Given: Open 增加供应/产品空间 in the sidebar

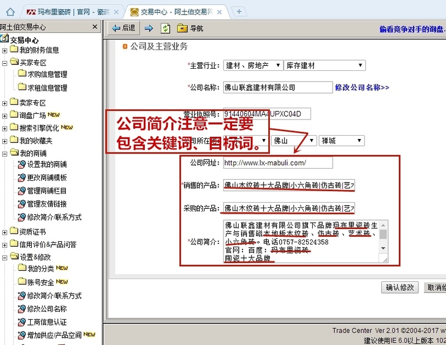Looking at the screenshot, I should [x=54, y=335].
